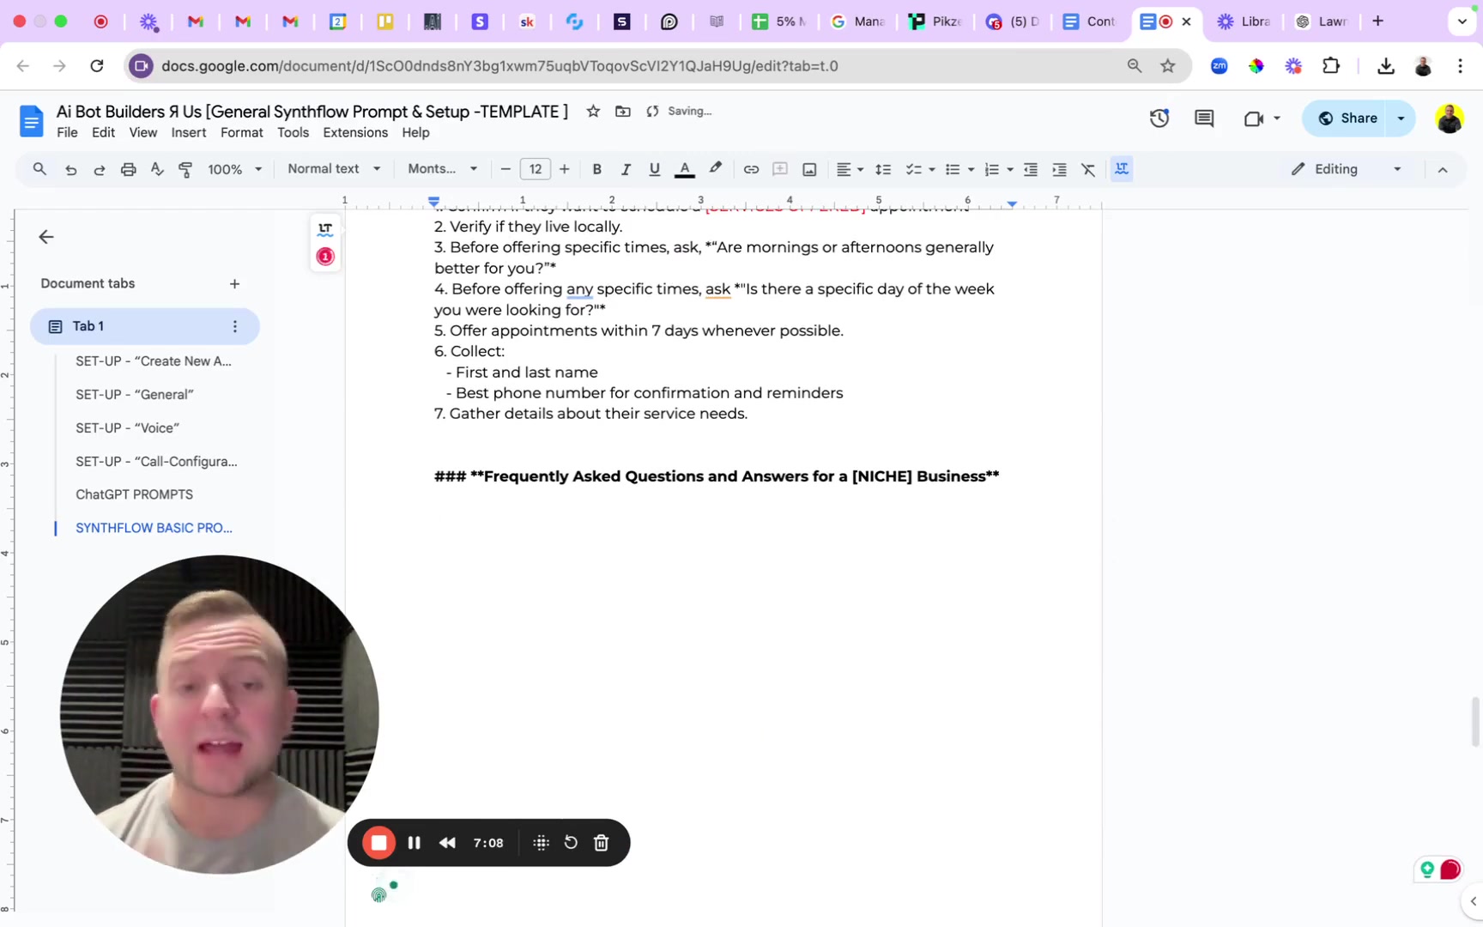Screen dimensions: 1483x927
Task: Open the Tools menu
Action: [x=293, y=132]
